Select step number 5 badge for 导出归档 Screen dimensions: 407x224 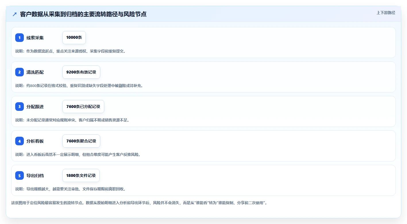(x=20, y=175)
